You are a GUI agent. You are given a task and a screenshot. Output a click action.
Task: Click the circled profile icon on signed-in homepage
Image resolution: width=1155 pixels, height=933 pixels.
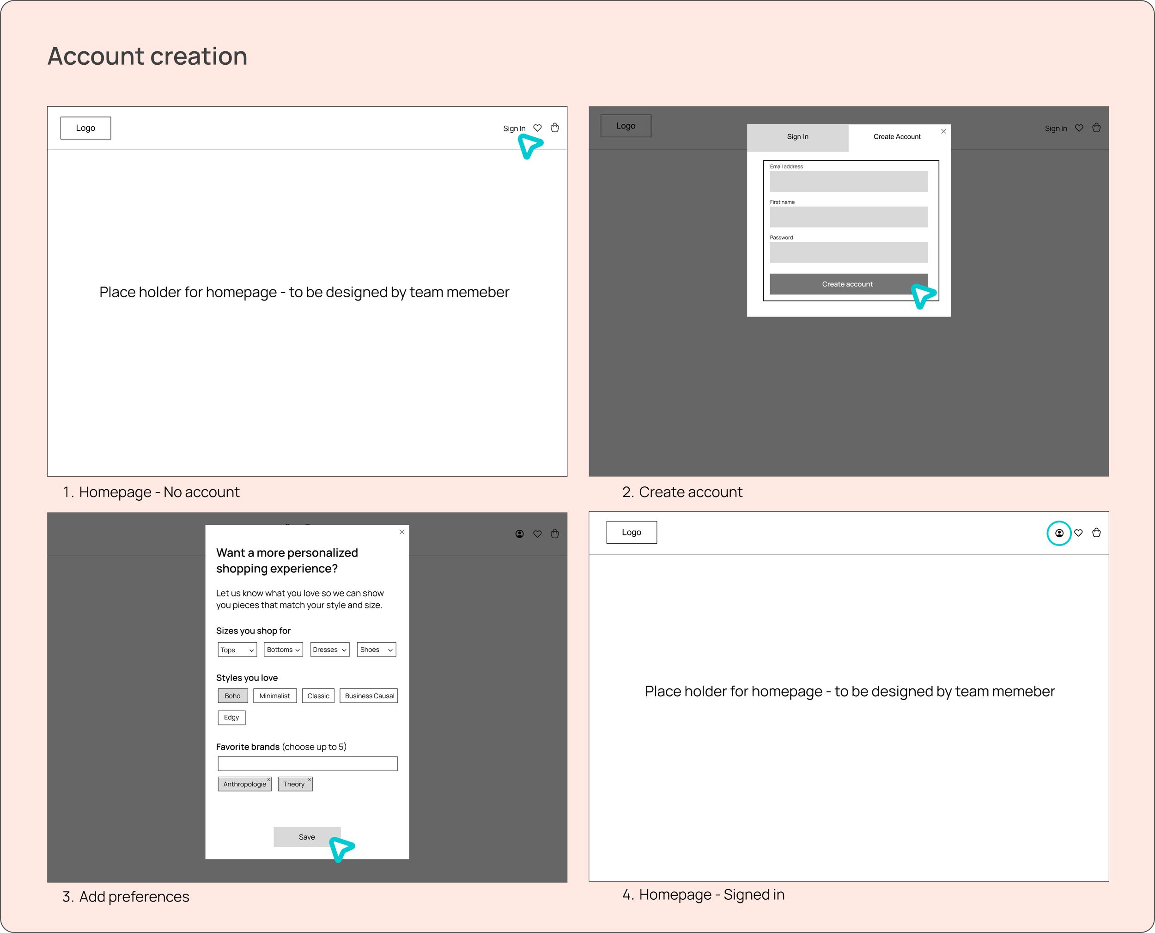point(1059,533)
